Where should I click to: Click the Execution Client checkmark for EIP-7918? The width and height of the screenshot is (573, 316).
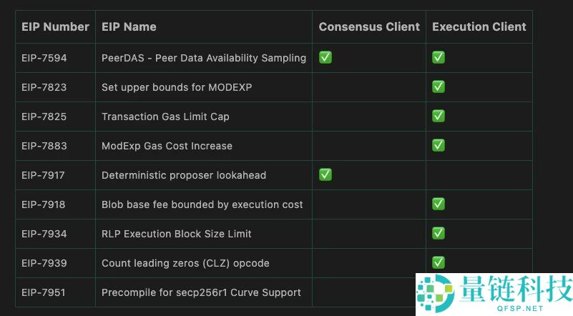point(439,204)
